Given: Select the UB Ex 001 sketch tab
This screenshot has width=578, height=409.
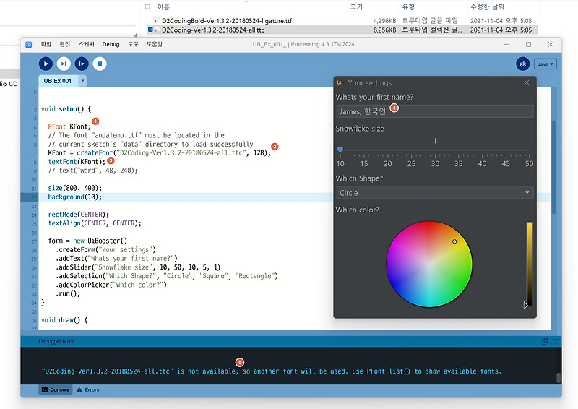Looking at the screenshot, I should [58, 81].
